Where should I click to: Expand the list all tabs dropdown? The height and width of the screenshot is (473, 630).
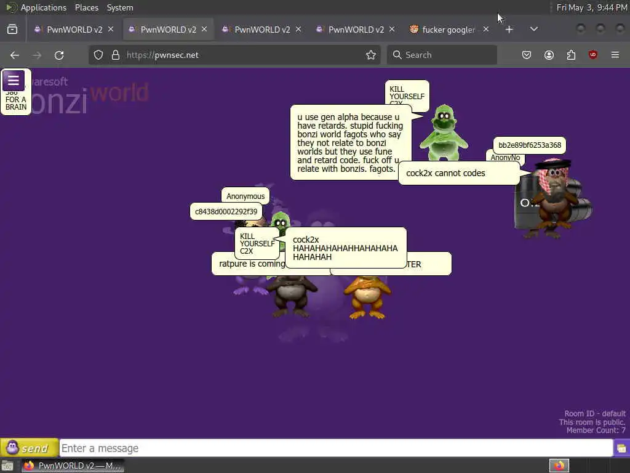(534, 30)
